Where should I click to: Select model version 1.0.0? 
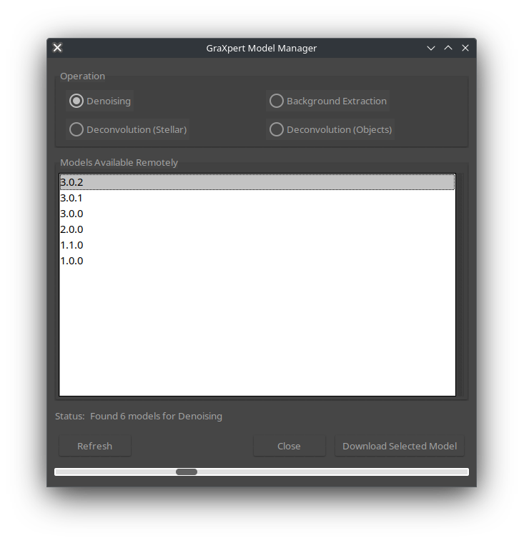(257, 261)
